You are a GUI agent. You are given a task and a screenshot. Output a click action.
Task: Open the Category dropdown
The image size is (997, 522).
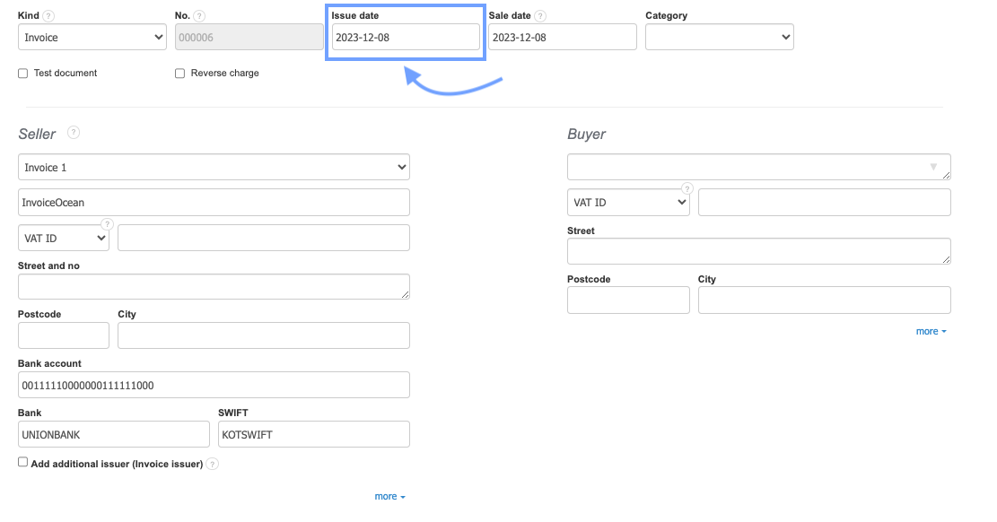coord(719,37)
